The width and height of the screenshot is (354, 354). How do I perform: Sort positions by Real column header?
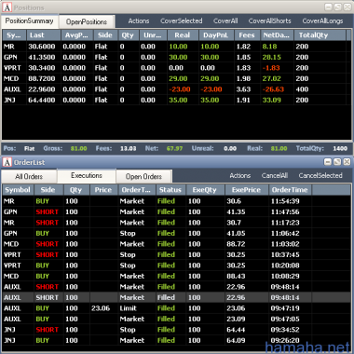(183, 35)
